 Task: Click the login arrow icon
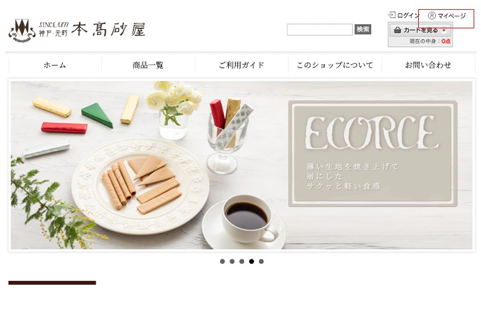tap(392, 15)
